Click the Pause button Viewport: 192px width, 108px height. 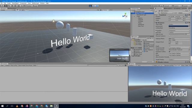[94, 6]
